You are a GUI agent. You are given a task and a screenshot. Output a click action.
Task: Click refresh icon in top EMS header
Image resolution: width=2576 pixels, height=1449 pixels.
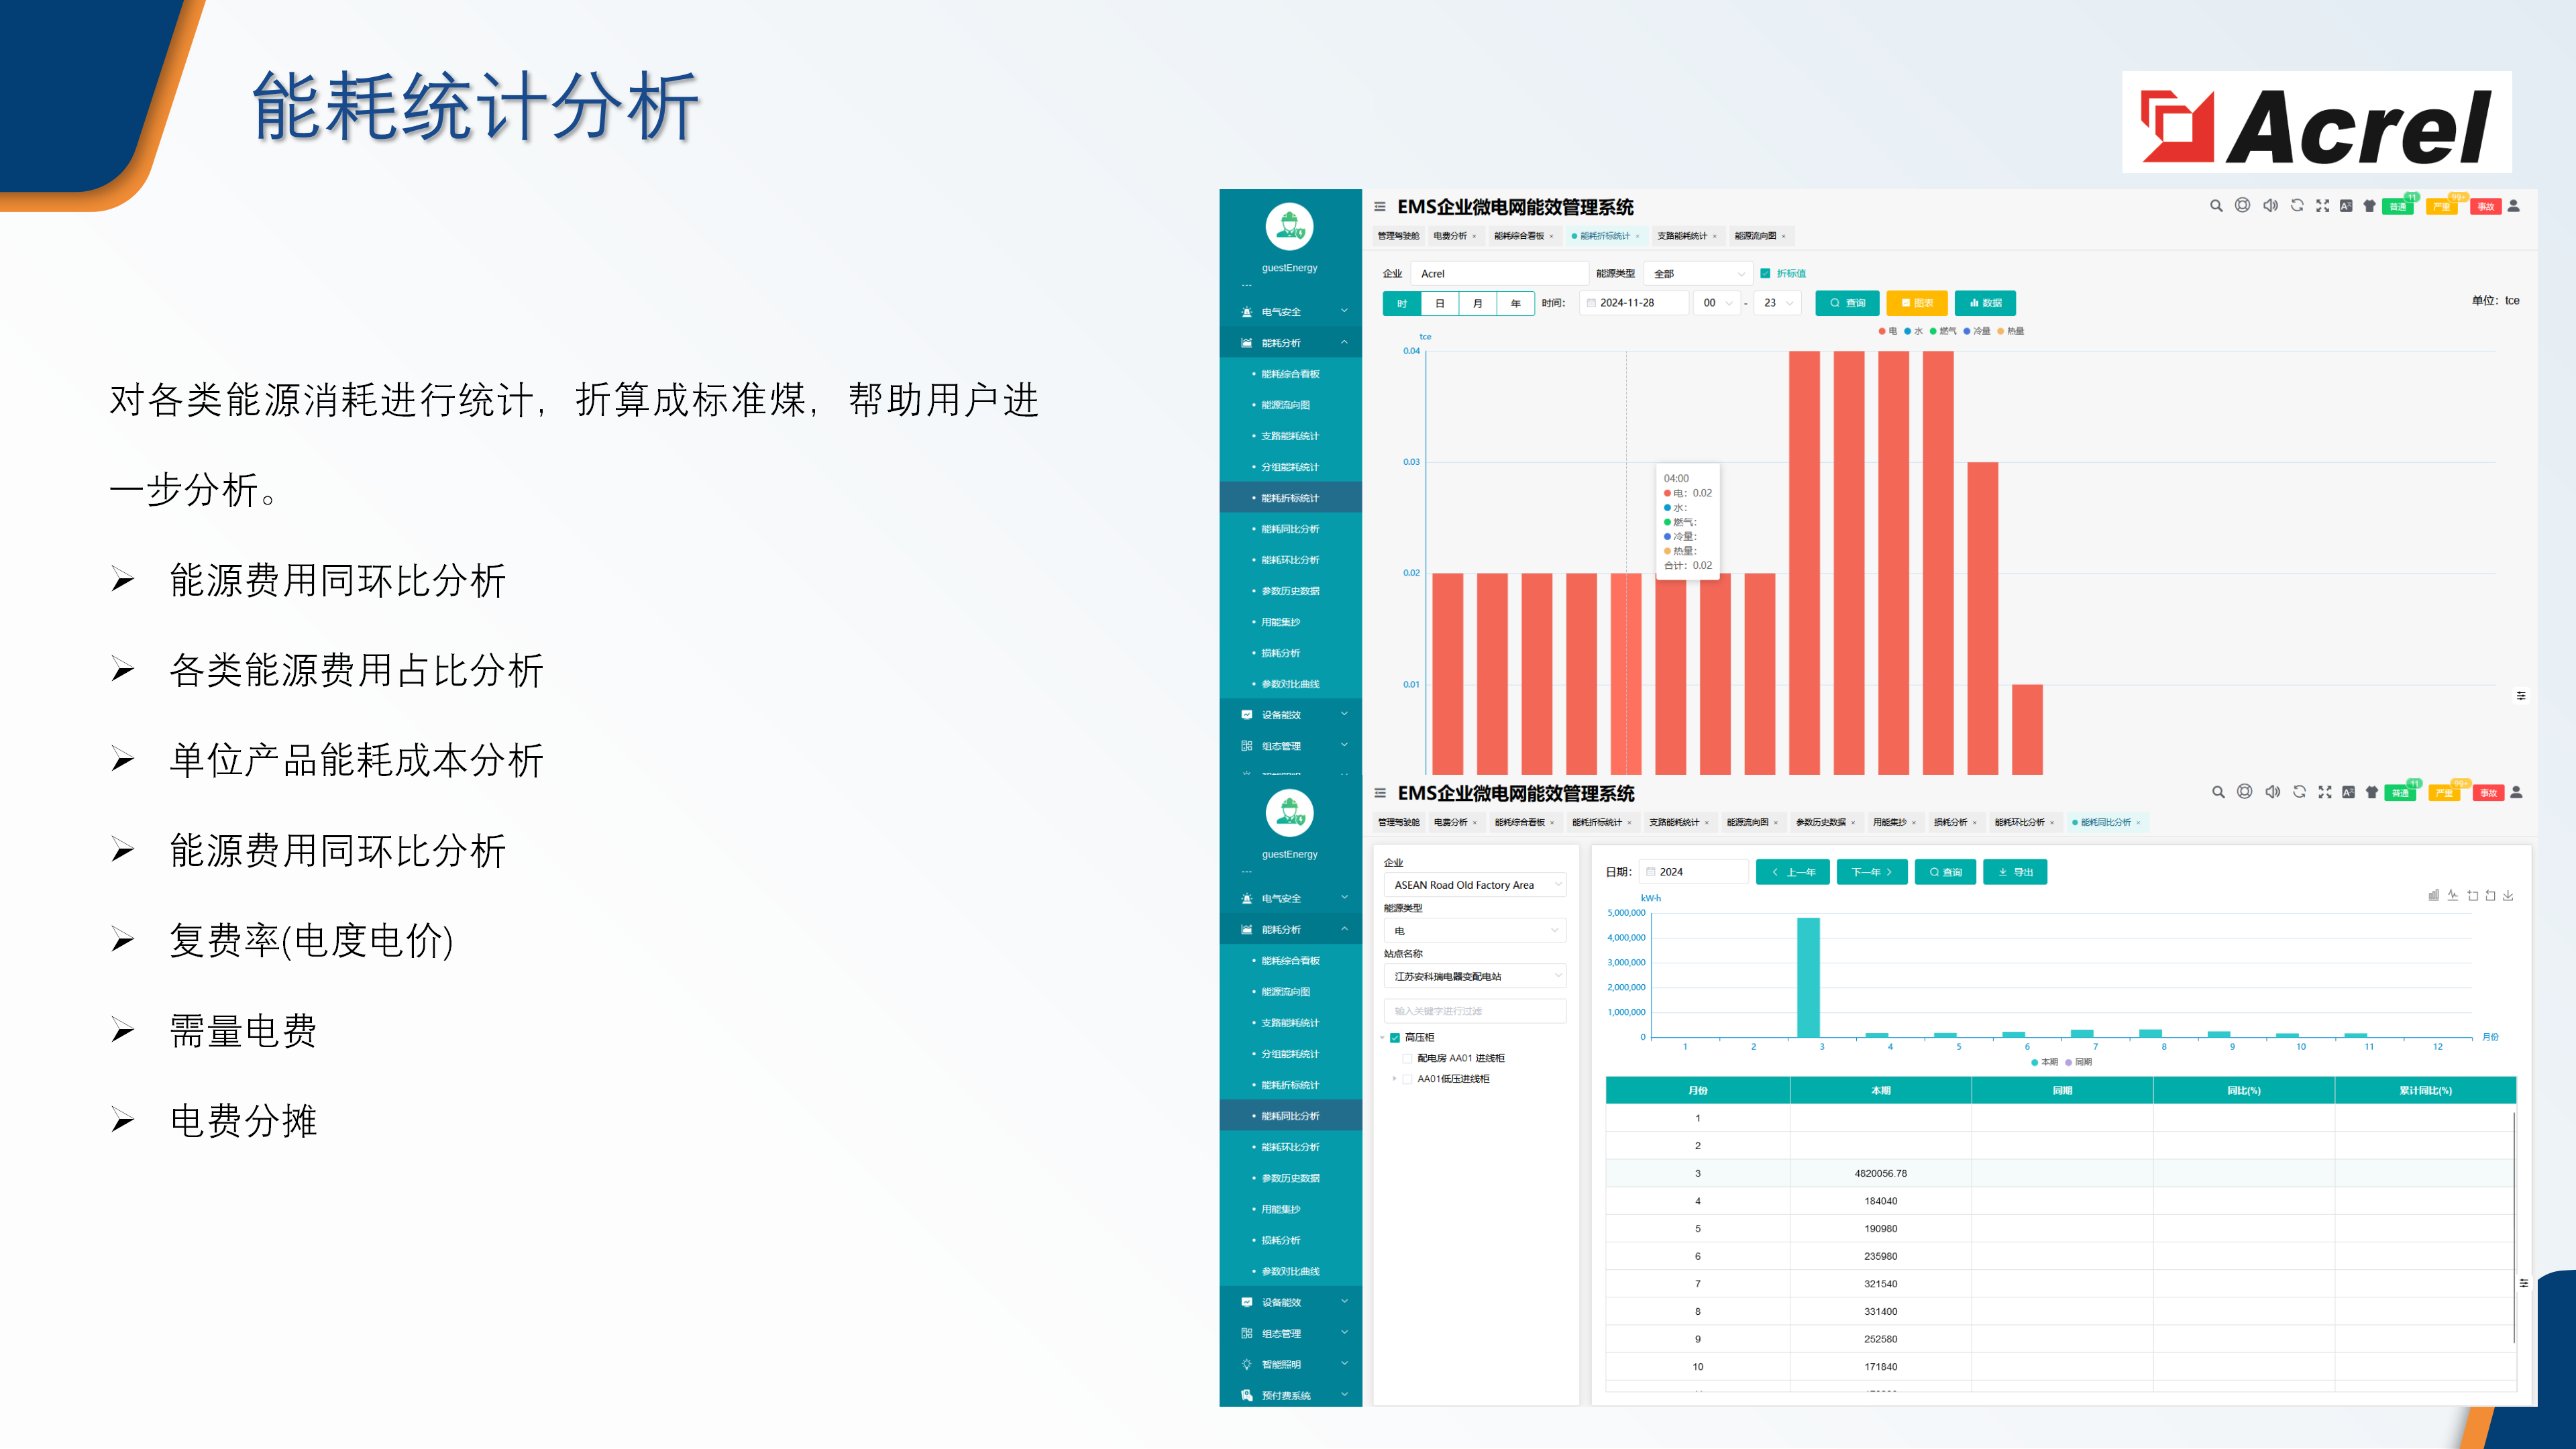tap(2297, 206)
